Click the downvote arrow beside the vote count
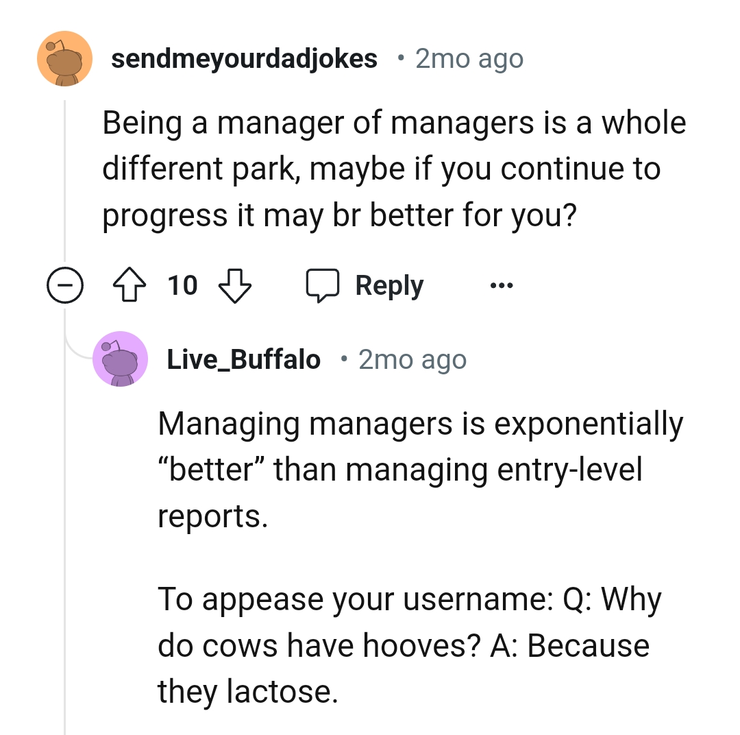This screenshot has height=735, width=740. pos(234,285)
